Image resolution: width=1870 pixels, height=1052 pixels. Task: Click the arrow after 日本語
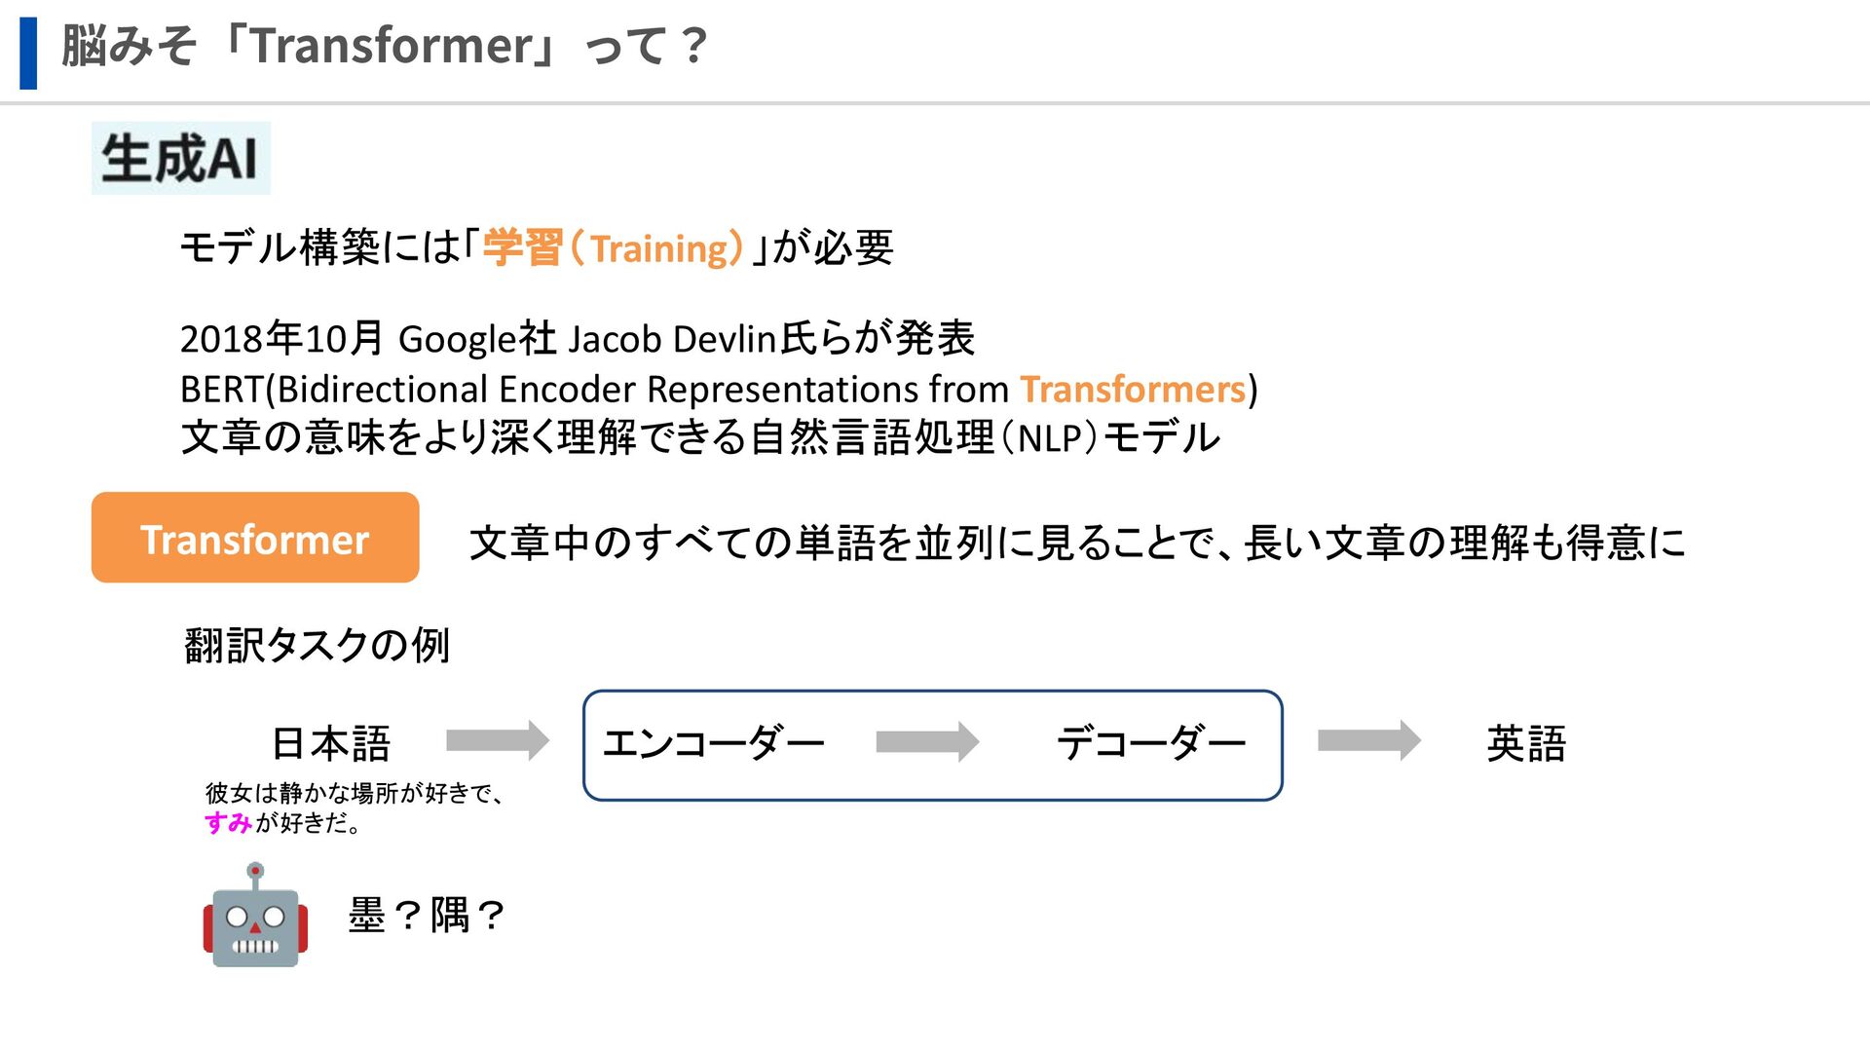(497, 740)
